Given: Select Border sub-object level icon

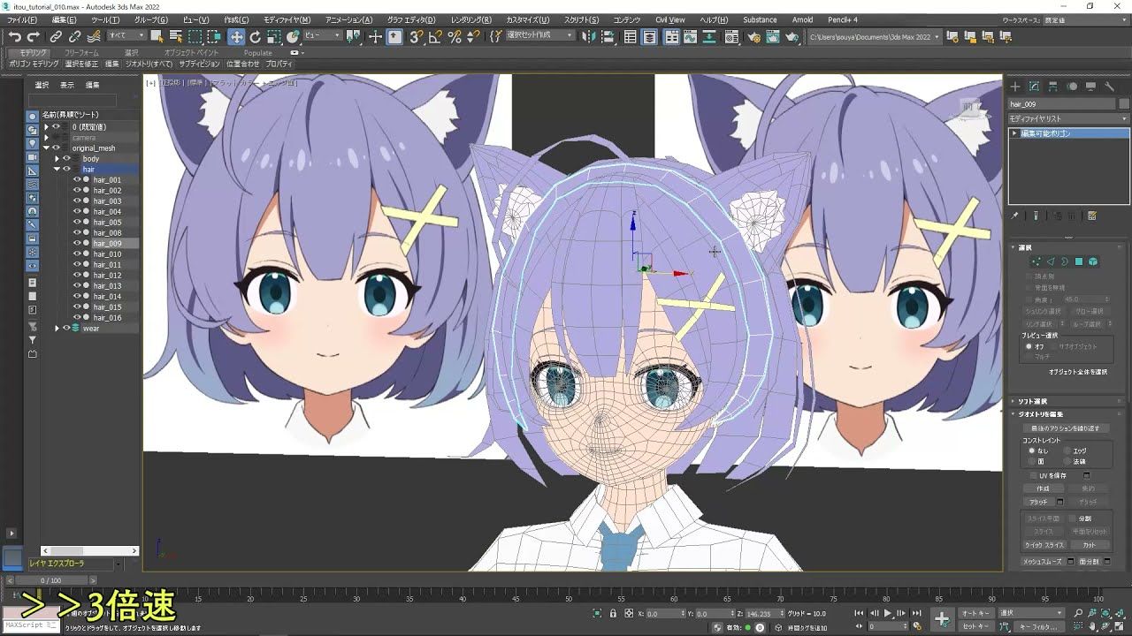Looking at the screenshot, I should tap(1065, 261).
